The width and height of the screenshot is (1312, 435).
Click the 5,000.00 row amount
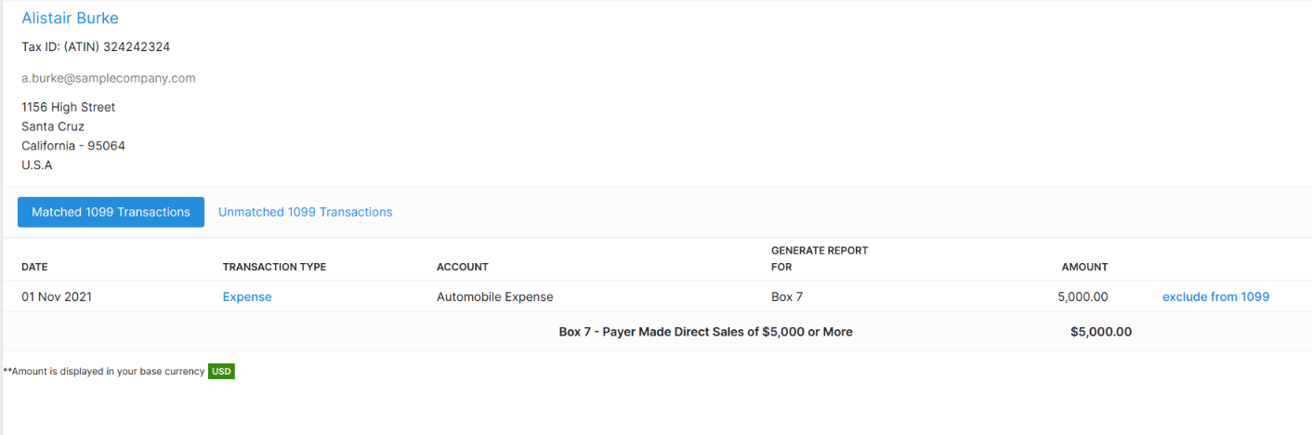click(1082, 297)
